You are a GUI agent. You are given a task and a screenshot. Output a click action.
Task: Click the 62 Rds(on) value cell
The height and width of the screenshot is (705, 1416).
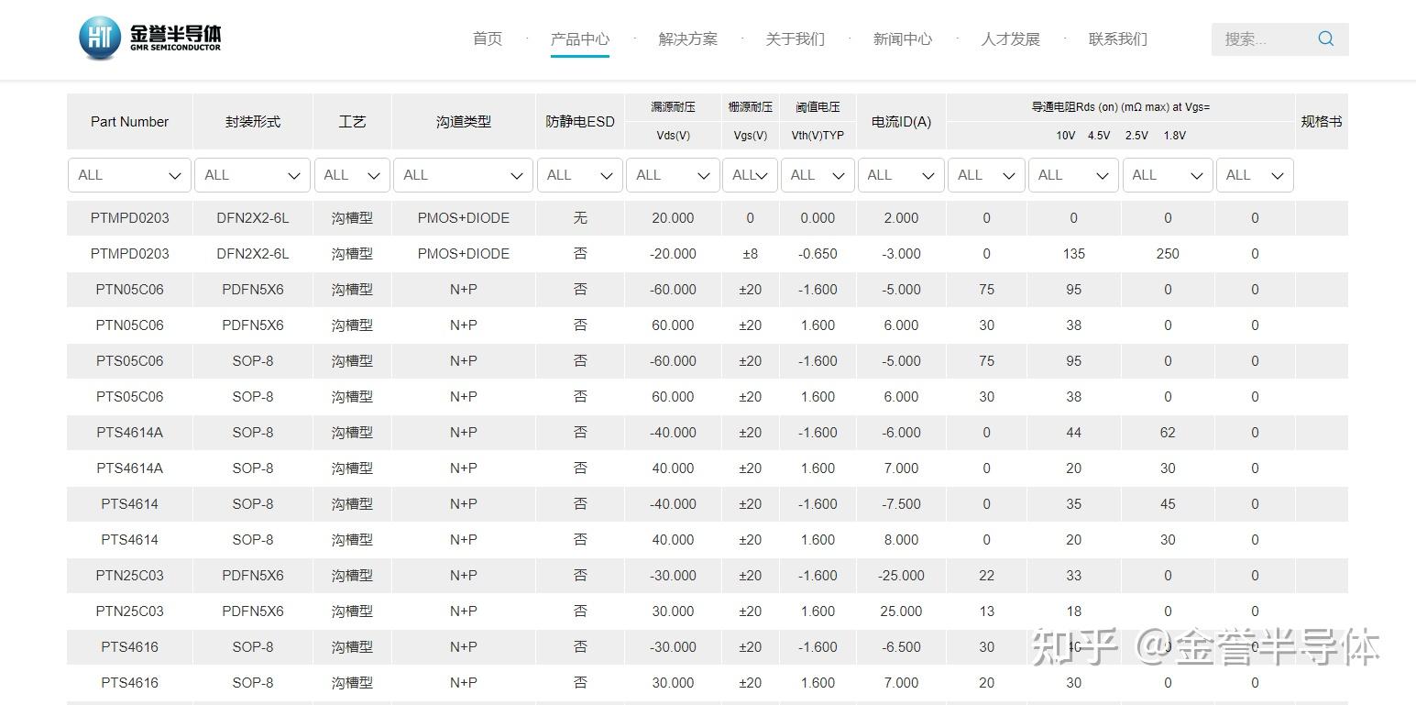[1168, 433]
